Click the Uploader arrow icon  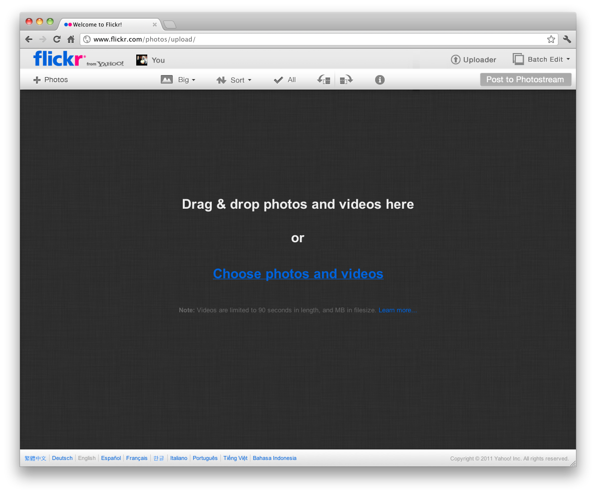pyautogui.click(x=455, y=60)
